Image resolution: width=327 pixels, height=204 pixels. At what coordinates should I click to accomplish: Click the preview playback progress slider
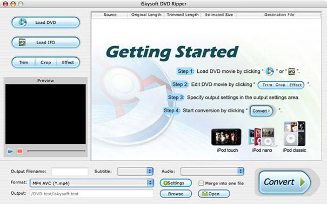tap(56, 151)
